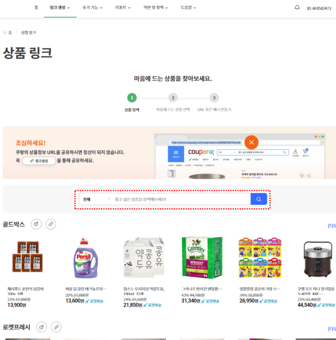Open the 링크 생성 menu
336x340 pixels.
60,8
